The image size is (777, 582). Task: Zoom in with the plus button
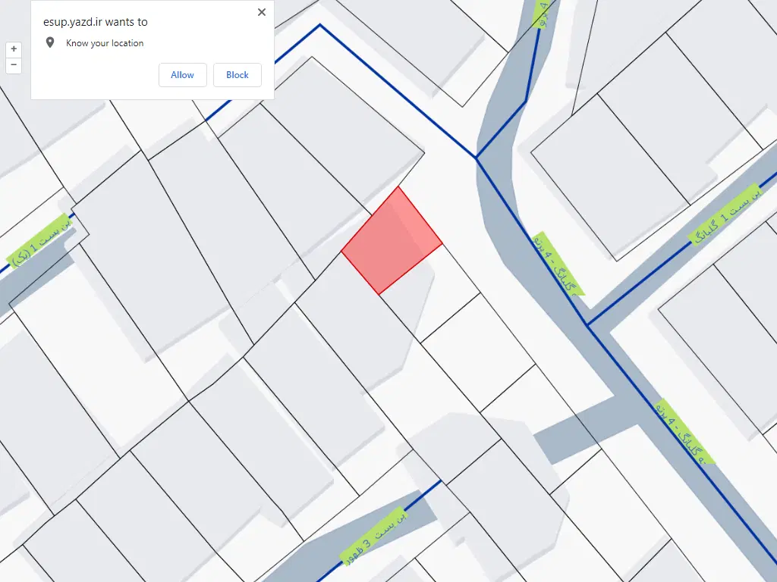tap(14, 49)
